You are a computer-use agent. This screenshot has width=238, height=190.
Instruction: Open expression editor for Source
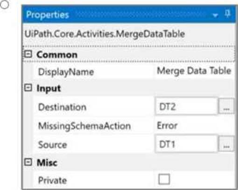[226, 144]
